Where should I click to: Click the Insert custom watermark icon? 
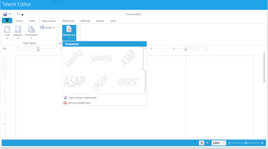coord(65,98)
